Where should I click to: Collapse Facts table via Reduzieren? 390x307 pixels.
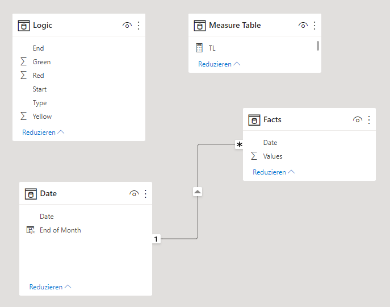(x=274, y=172)
